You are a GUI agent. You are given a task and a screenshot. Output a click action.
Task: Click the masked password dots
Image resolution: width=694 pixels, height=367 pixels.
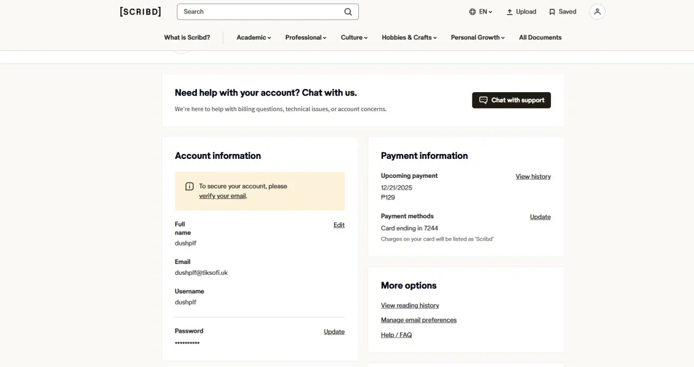(x=187, y=343)
